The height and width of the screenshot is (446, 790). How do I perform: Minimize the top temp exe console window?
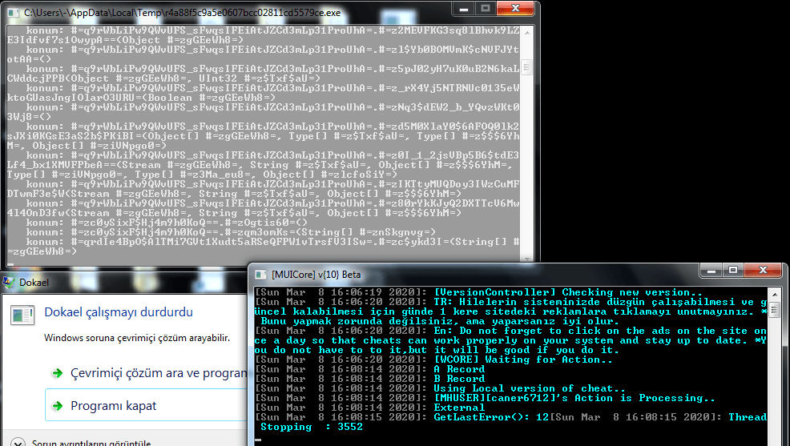pos(464,9)
